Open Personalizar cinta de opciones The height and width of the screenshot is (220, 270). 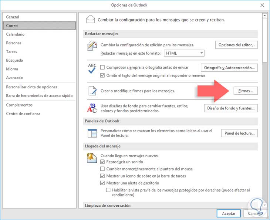point(39,87)
